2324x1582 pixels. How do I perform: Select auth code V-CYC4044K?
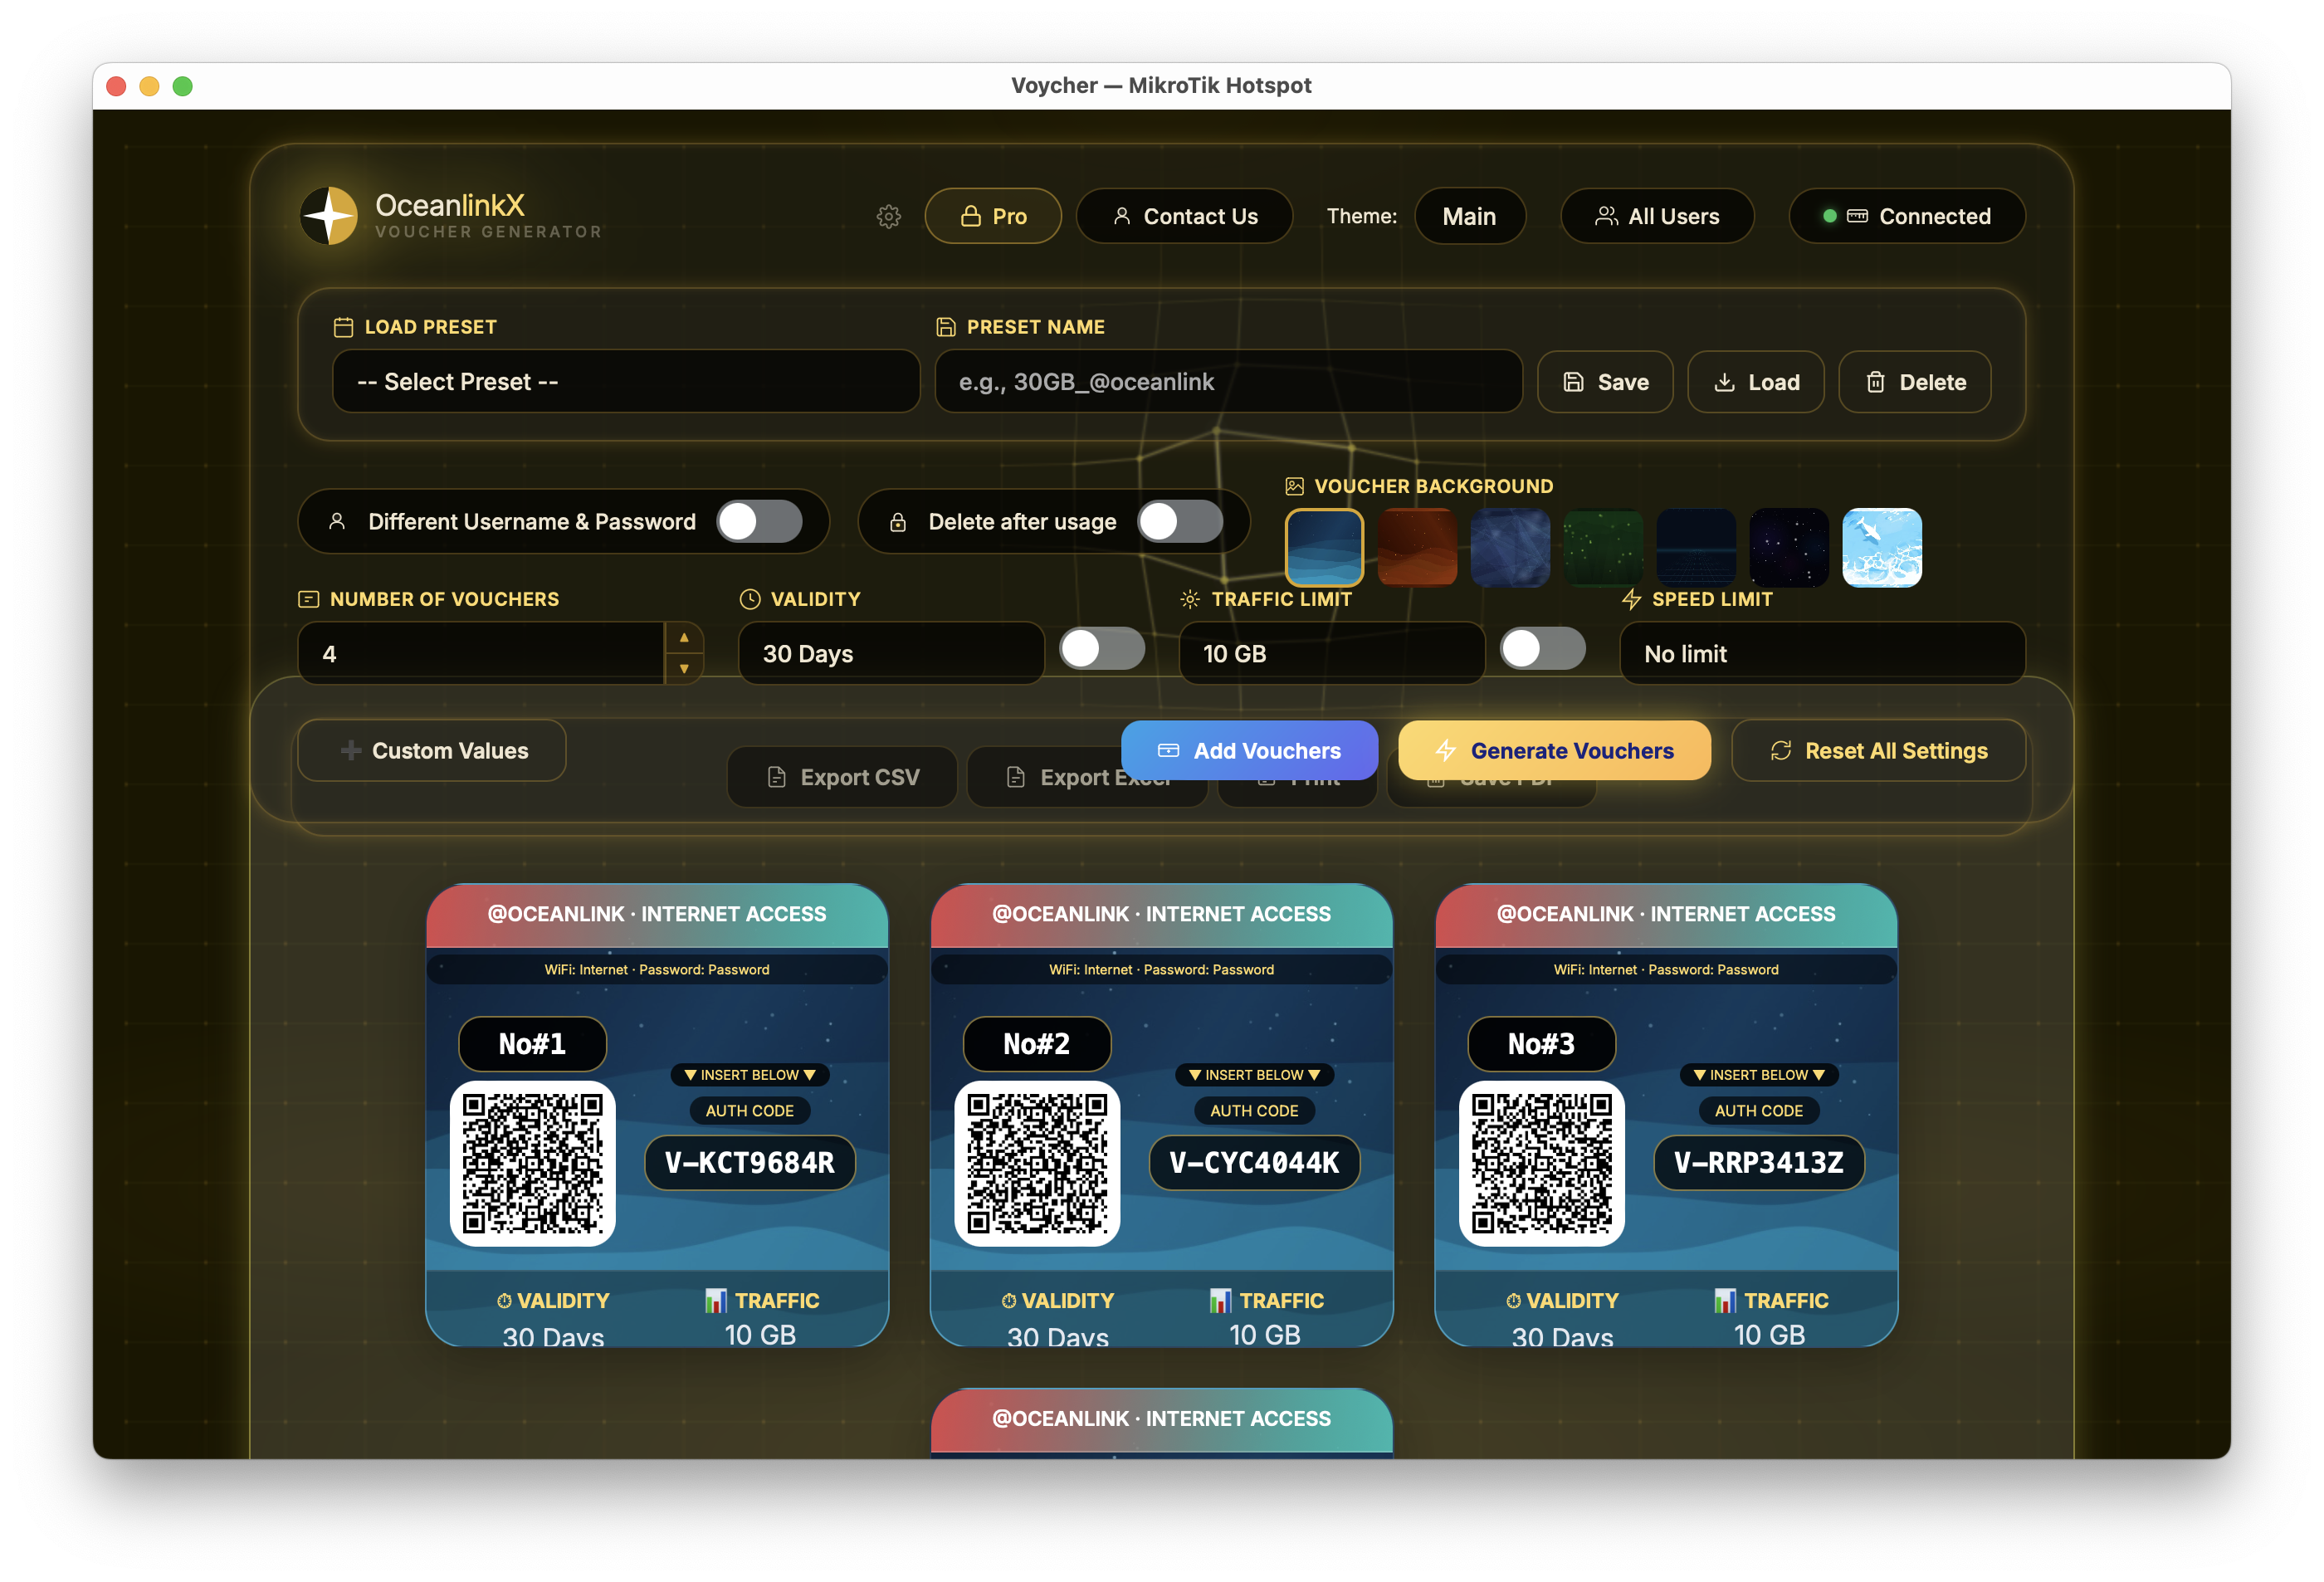[1255, 1163]
